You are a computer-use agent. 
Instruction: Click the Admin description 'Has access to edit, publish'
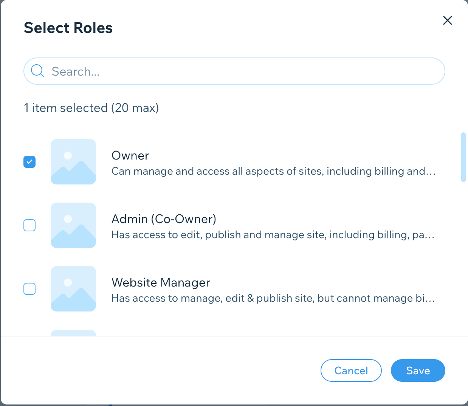pyautogui.click(x=273, y=235)
